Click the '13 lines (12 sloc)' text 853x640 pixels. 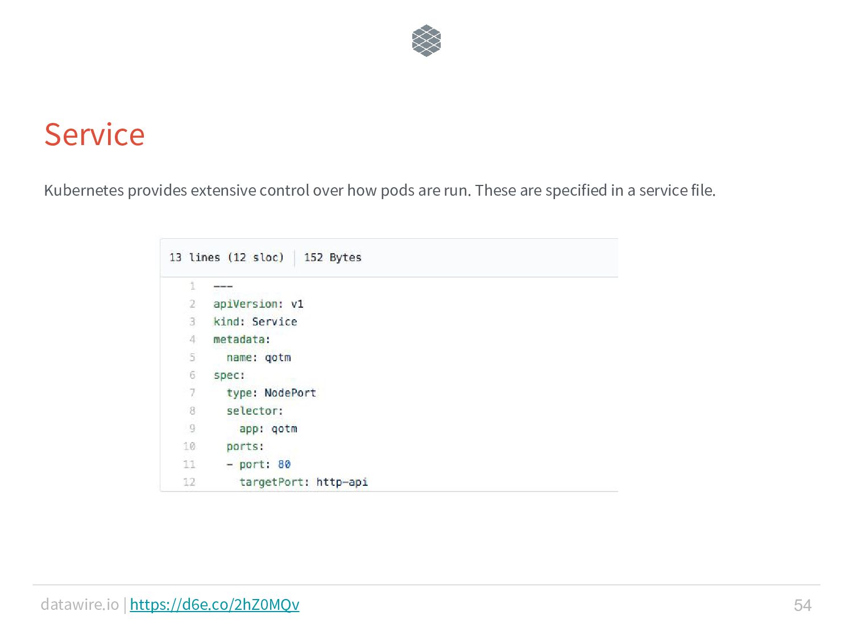[226, 257]
